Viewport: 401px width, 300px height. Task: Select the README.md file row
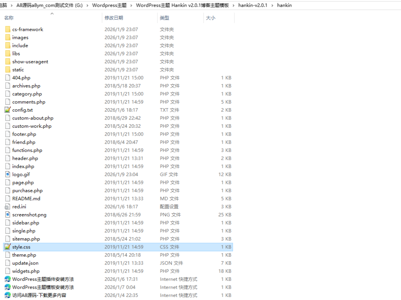click(26, 198)
